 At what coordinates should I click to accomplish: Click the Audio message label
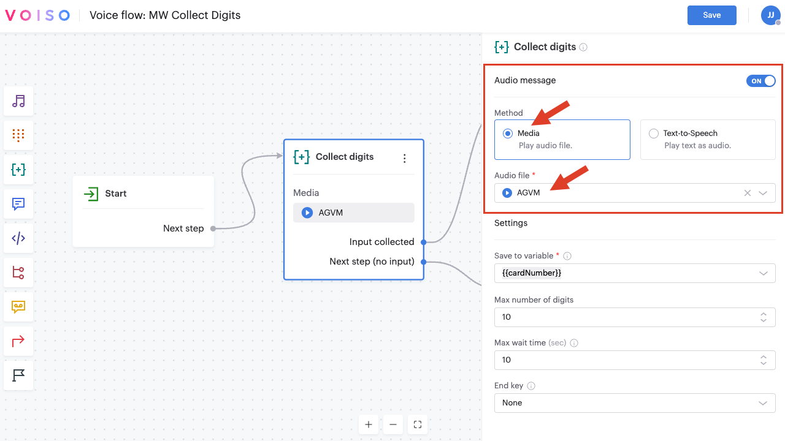pos(525,80)
